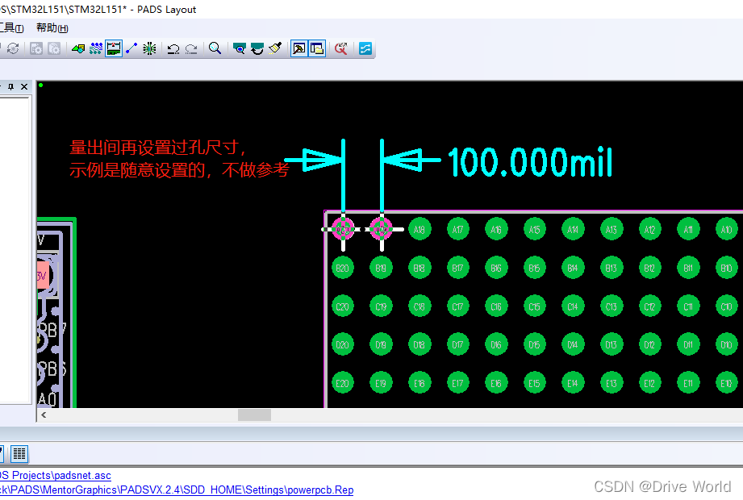Click the 100.000mil dimension text
The height and width of the screenshot is (500, 743).
pos(530,162)
